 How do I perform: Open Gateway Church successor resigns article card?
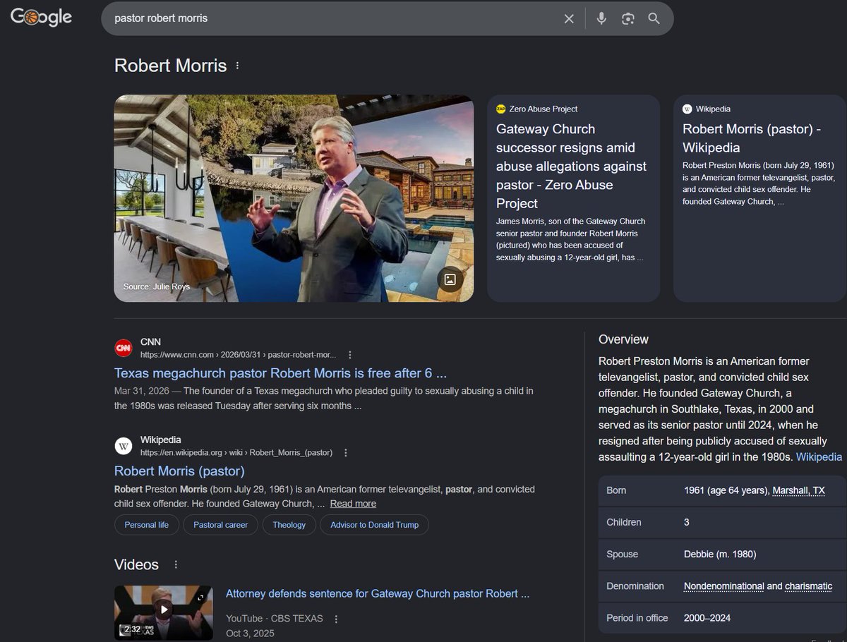point(573,198)
